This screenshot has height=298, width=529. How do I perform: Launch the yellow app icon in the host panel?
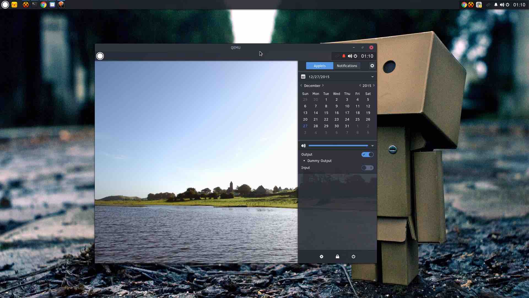(14, 5)
